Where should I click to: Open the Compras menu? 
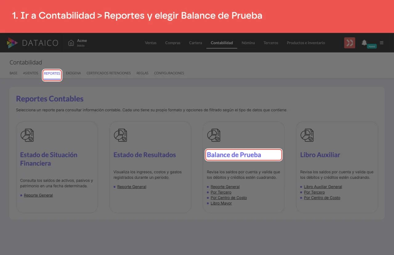click(x=173, y=43)
